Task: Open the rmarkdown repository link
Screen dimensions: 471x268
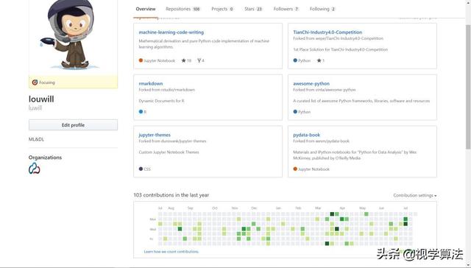Action: (151, 83)
